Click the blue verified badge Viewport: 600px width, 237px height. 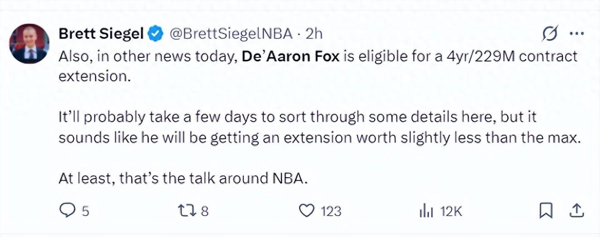click(x=156, y=33)
